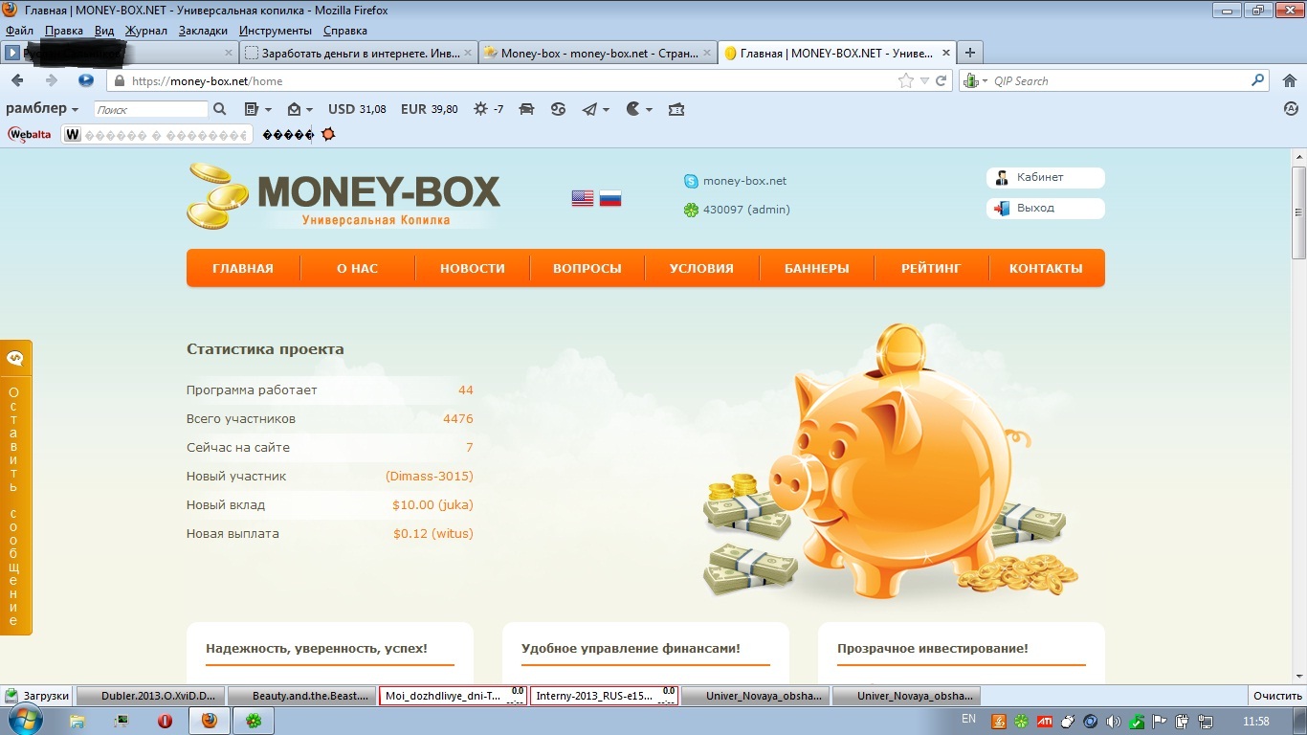Click the bookmark star in the address bar
This screenshot has width=1307, height=735.
(906, 81)
